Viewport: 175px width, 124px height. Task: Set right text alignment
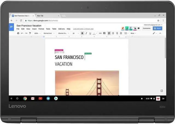tap(117, 33)
